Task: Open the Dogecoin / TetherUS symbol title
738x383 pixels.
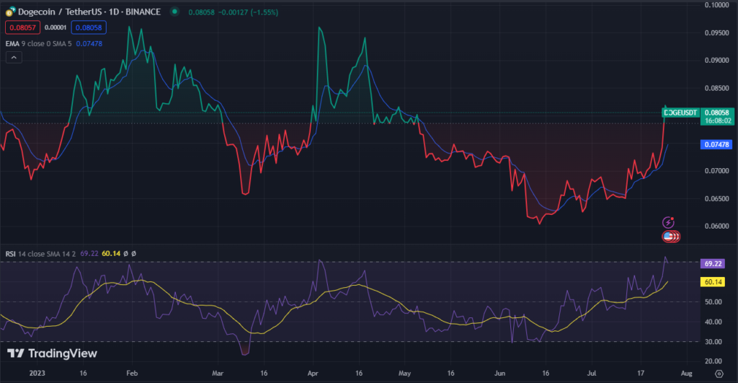Action: click(89, 12)
